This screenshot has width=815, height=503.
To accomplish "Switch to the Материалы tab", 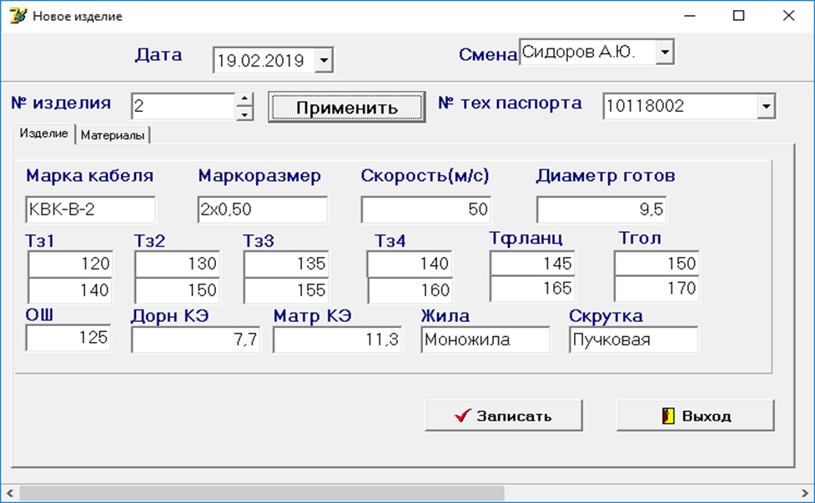I will click(113, 135).
